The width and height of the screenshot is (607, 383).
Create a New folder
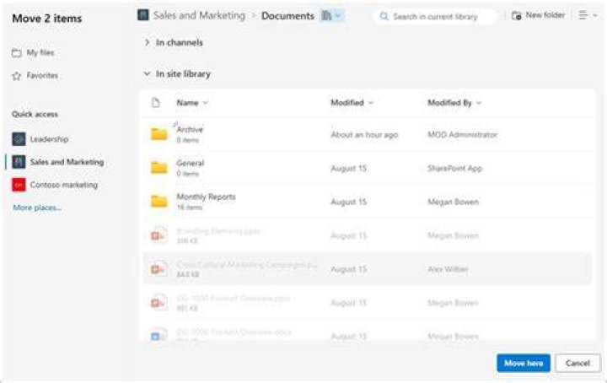pyautogui.click(x=538, y=15)
